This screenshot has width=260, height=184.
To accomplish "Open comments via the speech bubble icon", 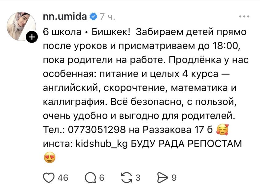I will pos(90,177).
